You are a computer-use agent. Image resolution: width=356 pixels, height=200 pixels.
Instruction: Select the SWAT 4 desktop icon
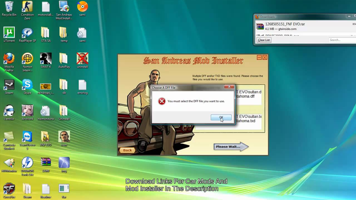tap(46, 61)
